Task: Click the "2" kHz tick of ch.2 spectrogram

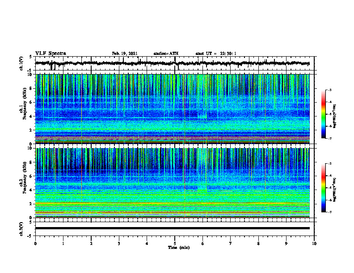Action: pos(31,204)
